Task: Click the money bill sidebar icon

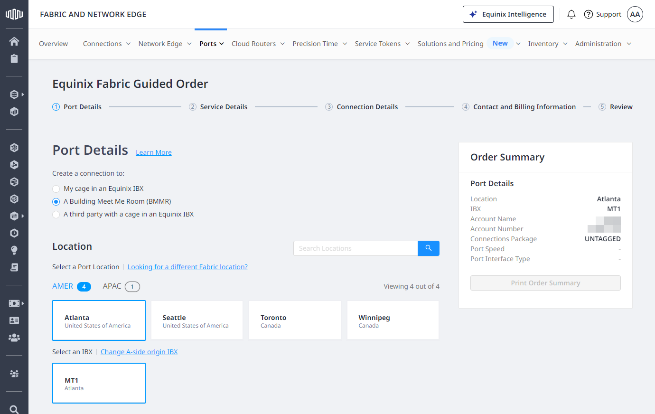Action: tap(14, 303)
